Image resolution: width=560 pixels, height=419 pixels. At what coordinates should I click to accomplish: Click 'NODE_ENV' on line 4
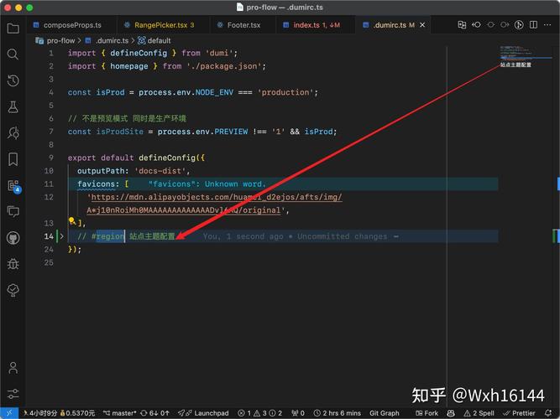[x=214, y=92]
